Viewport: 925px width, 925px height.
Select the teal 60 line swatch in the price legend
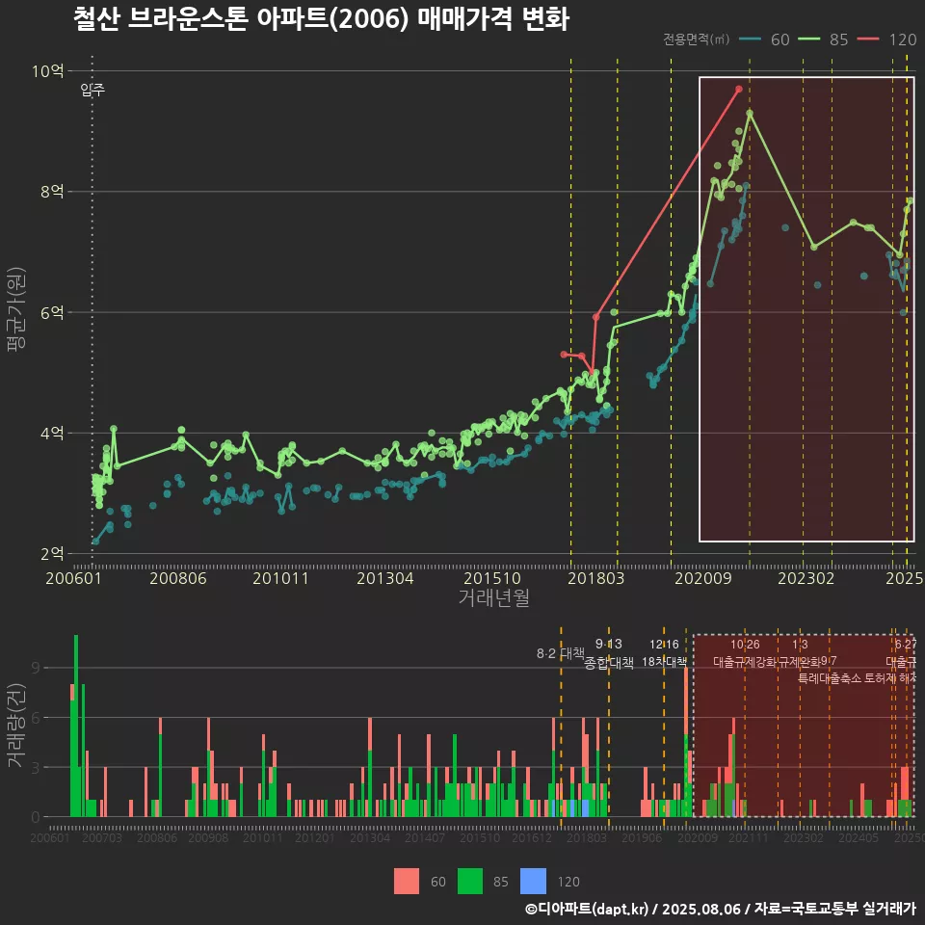[750, 40]
